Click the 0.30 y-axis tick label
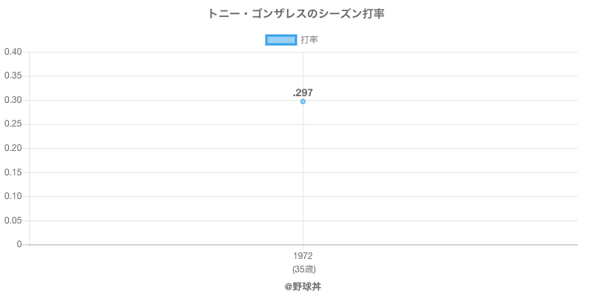The height and width of the screenshot is (296, 592). 13,101
